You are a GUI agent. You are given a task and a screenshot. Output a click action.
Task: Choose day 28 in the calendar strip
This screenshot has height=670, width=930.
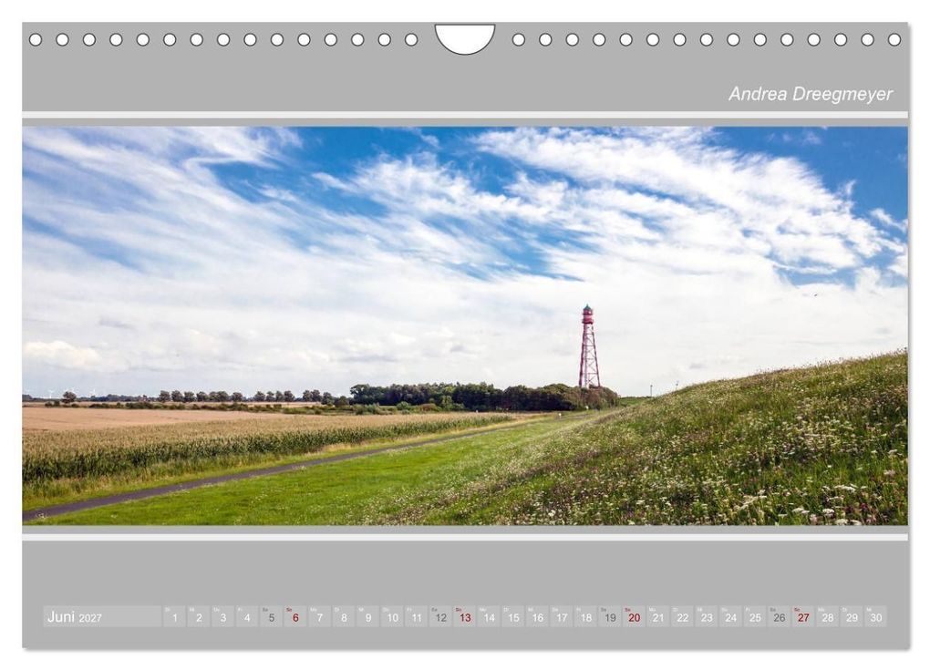click(x=827, y=616)
